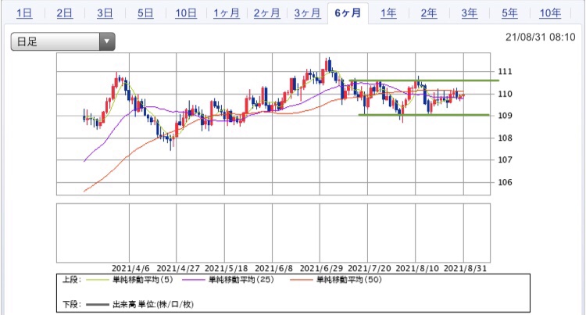Open the 3日 chart period
586x315 pixels.
tap(105, 13)
